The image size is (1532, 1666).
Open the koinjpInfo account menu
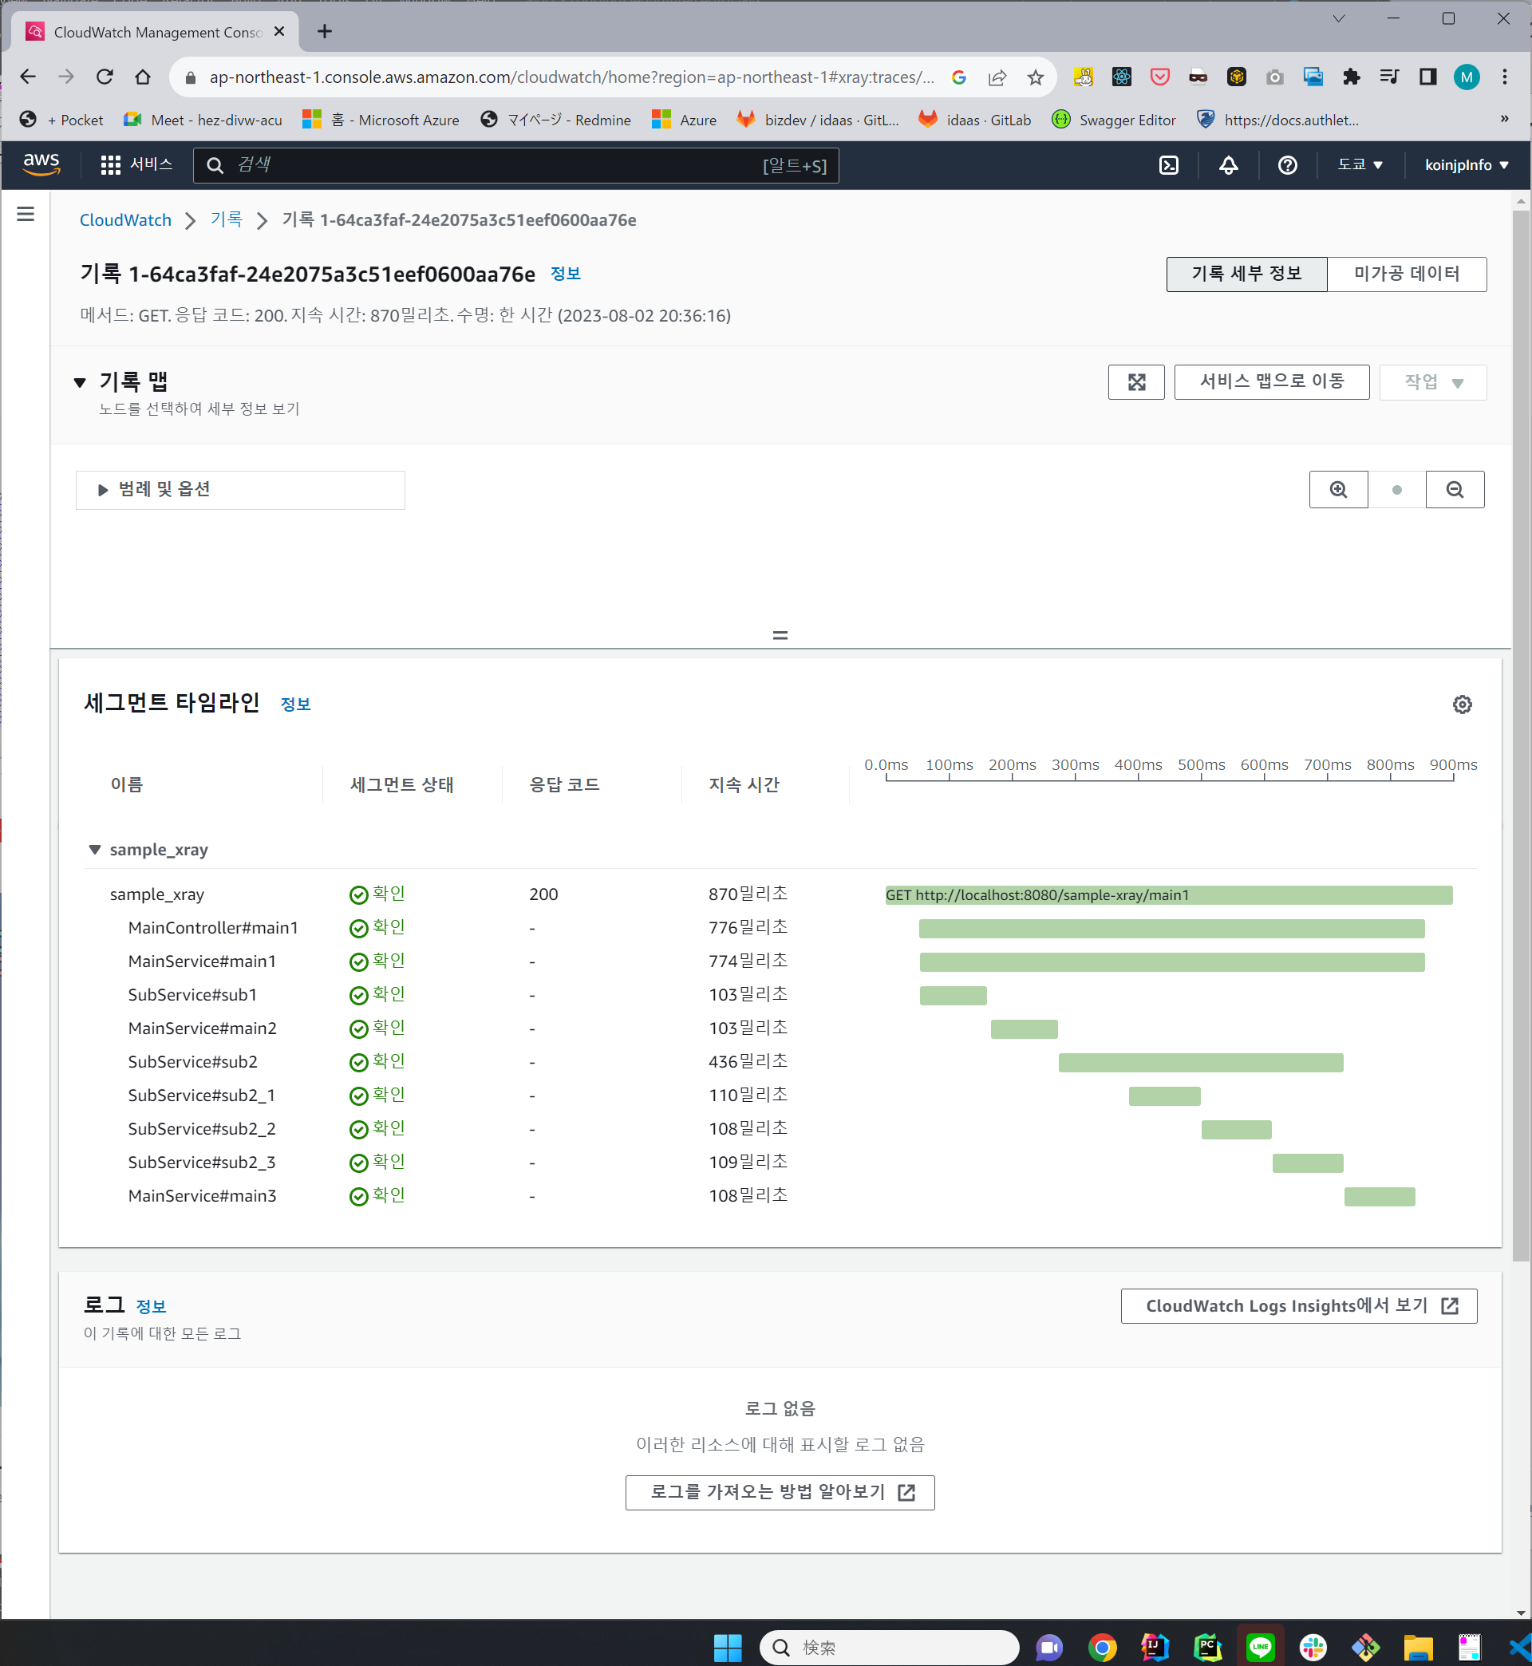tap(1466, 165)
